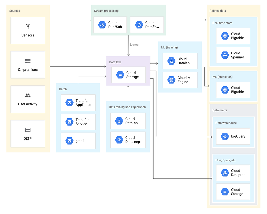Click the Real-time store group title
Screen dimensions: 267x214
click(x=222, y=23)
